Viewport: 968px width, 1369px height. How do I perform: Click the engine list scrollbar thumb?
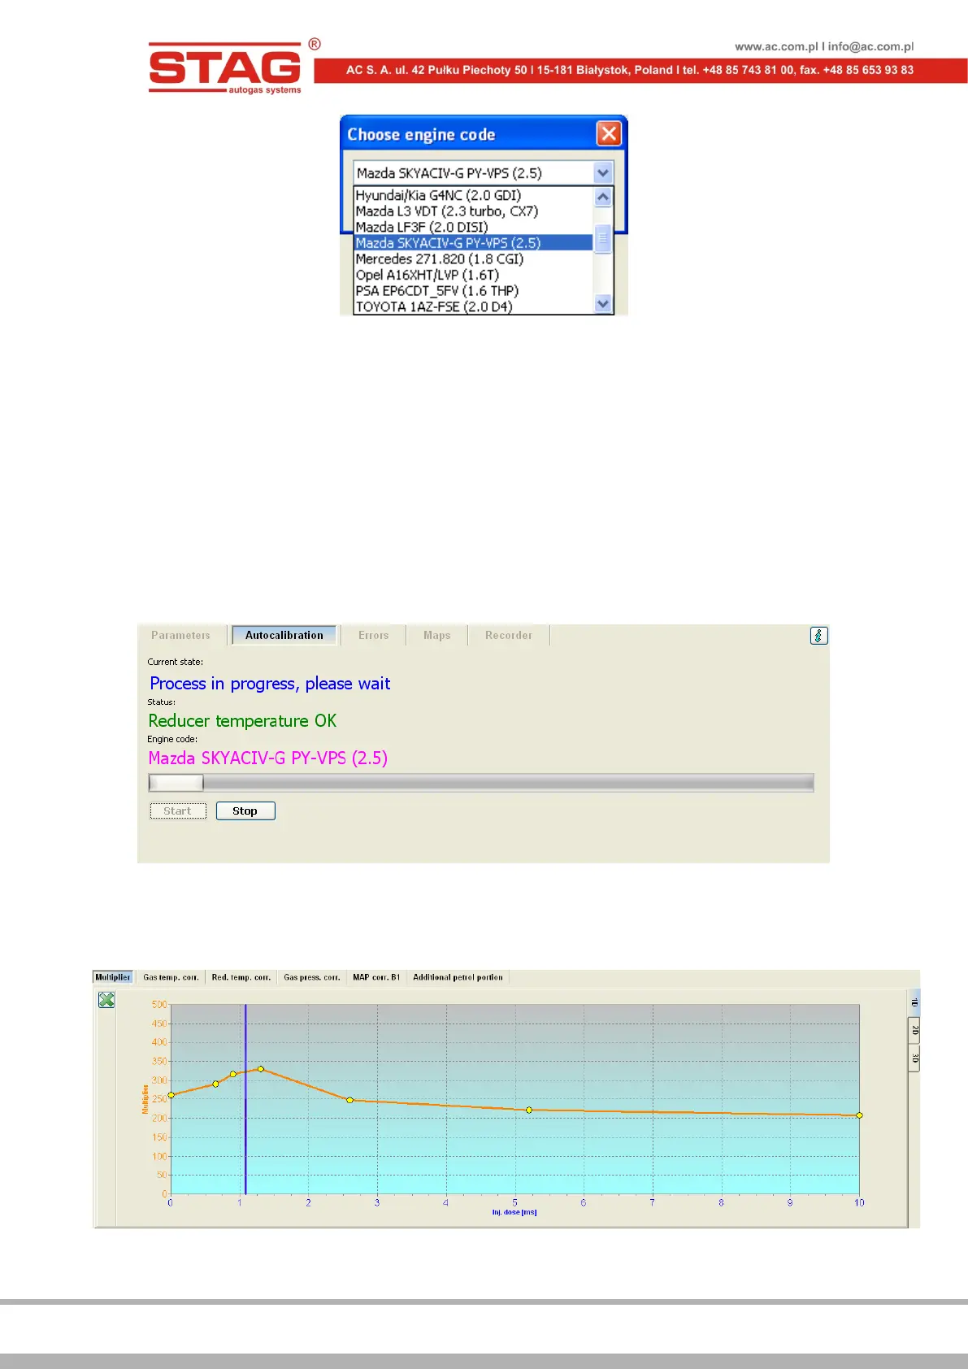[603, 239]
